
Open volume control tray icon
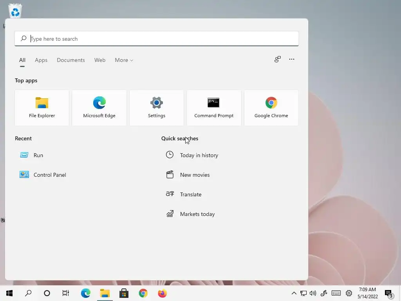pos(313,293)
